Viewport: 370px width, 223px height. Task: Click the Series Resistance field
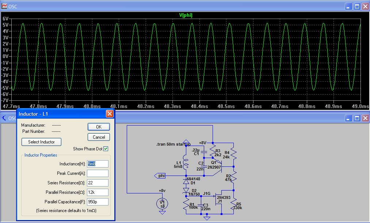click(x=98, y=183)
